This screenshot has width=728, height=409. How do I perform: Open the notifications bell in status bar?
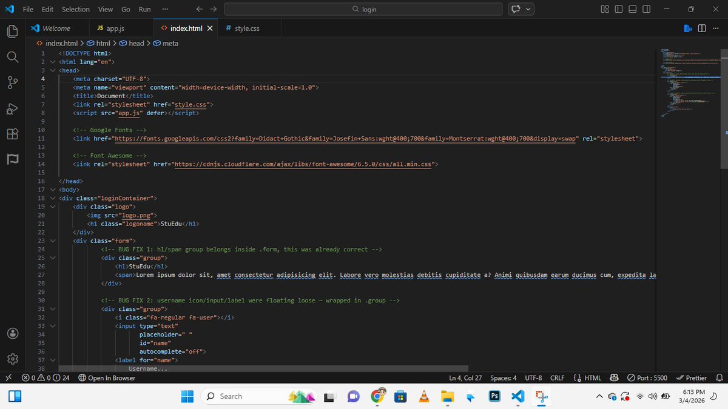(x=719, y=378)
